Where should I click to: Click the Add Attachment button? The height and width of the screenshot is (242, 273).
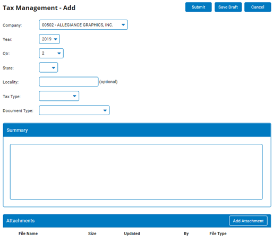coord(248,221)
